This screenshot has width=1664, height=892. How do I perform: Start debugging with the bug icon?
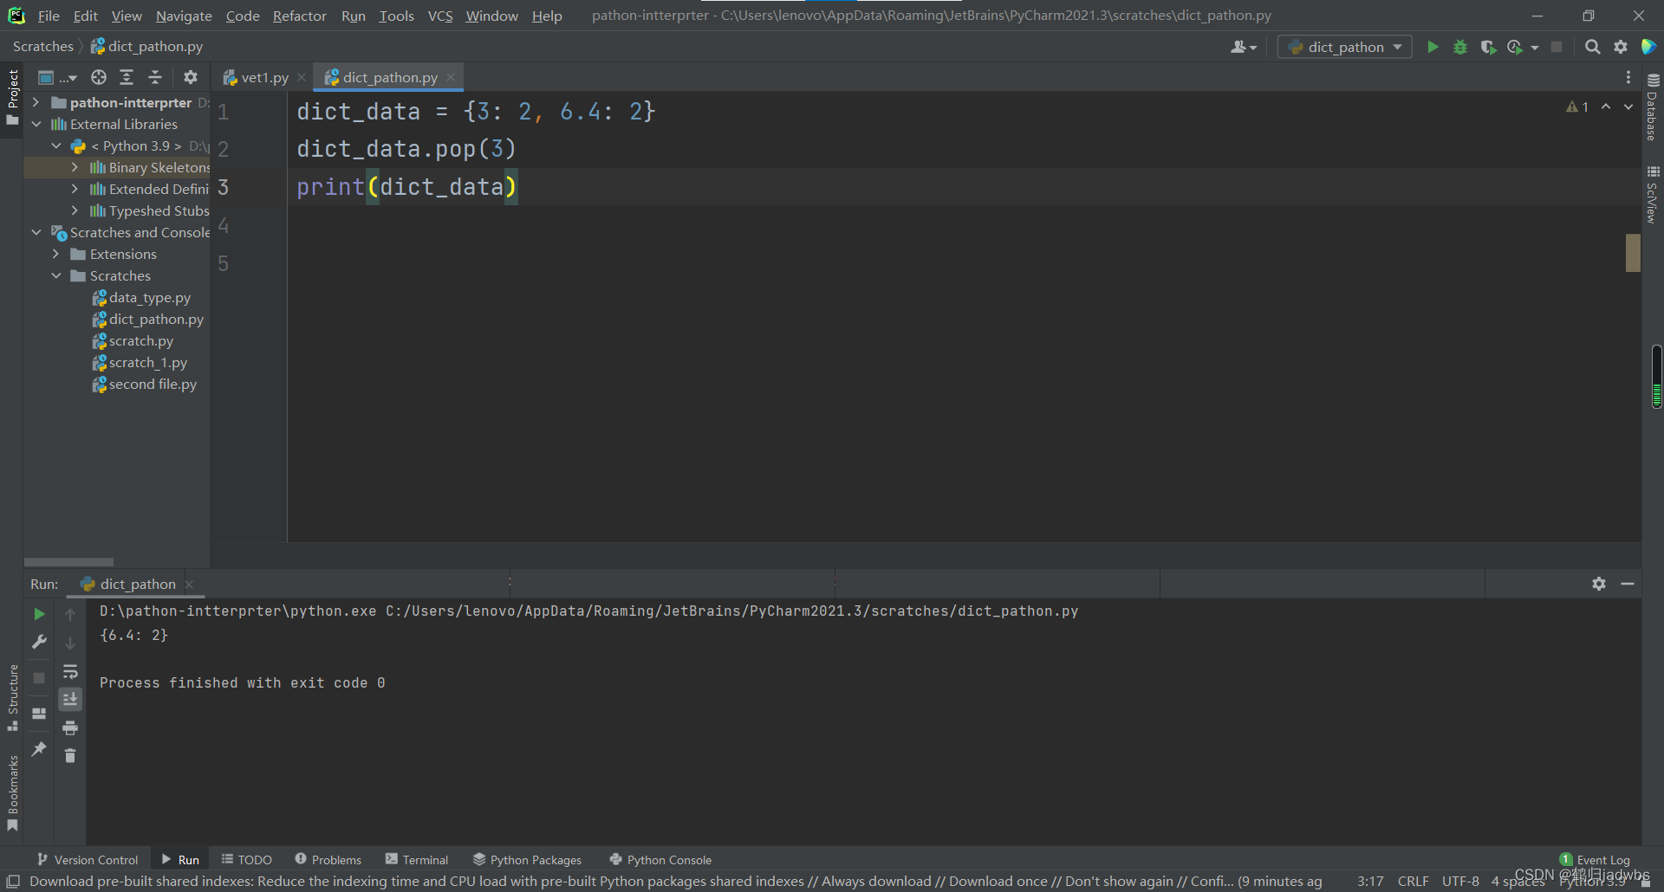click(1460, 47)
